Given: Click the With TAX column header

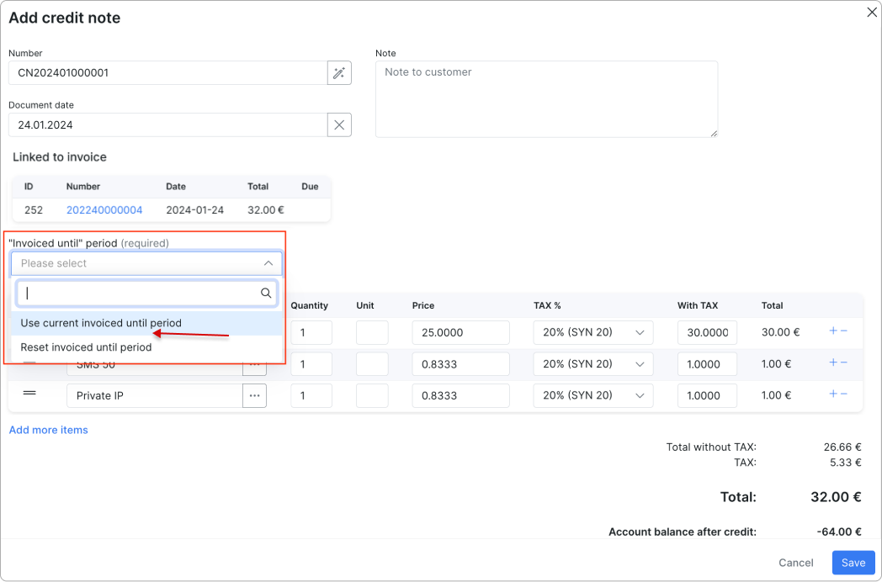Looking at the screenshot, I should pyautogui.click(x=698, y=306).
